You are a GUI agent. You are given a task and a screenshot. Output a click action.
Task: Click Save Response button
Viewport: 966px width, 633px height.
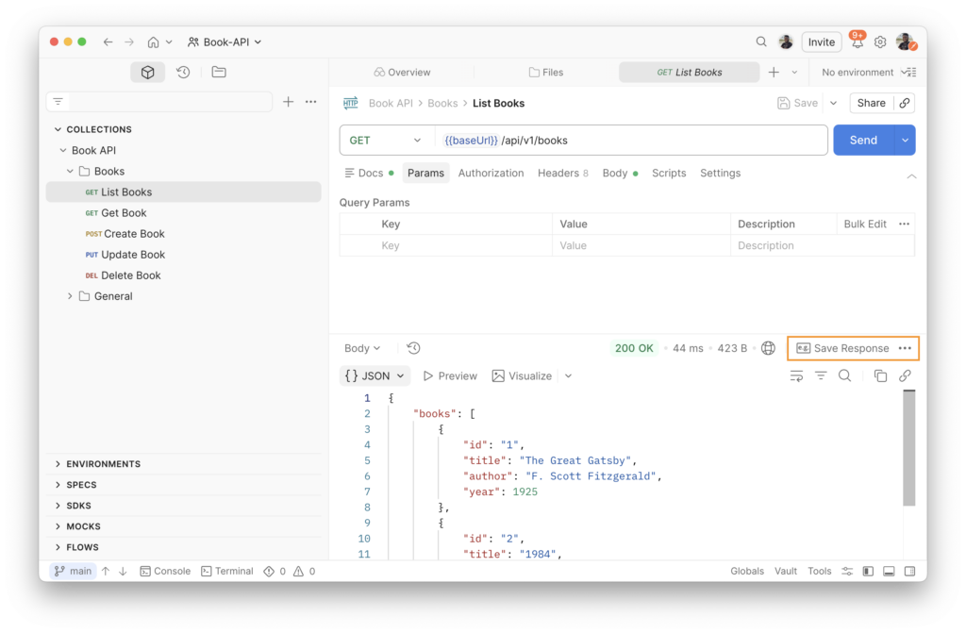tap(842, 348)
